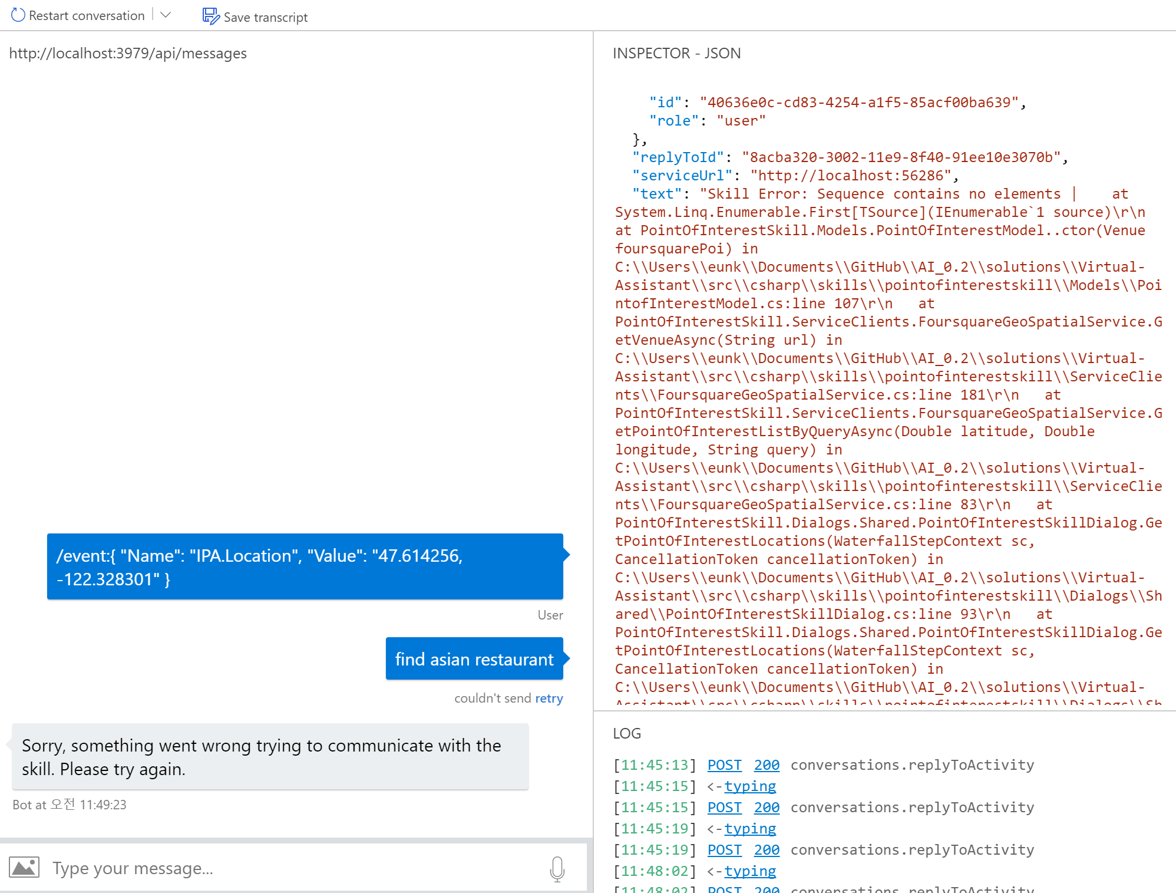
Task: Inspect the typing activity at 11:45:19
Action: [751, 828]
